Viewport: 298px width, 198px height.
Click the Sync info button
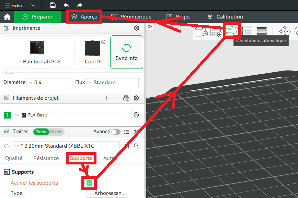click(126, 52)
